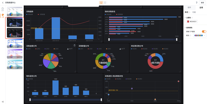207x104 pixels.
Task: Toggle 采购金额 legend in 采购趋势 chart
Action: coord(30,14)
